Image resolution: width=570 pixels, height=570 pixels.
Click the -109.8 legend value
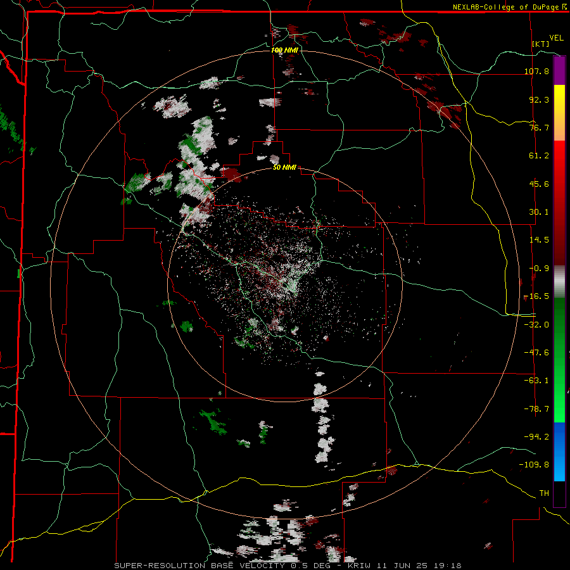535,465
